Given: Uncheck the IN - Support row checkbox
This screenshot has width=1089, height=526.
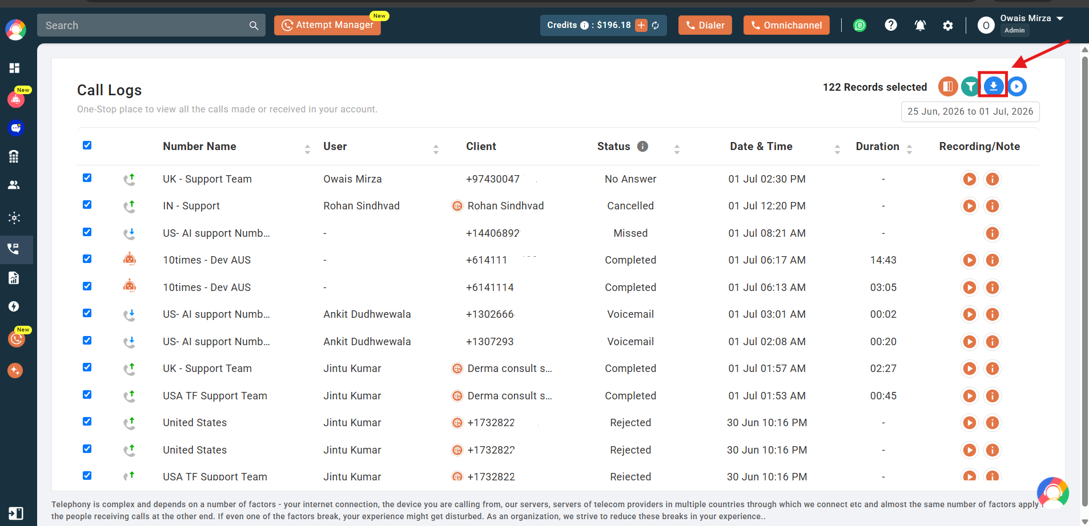Looking at the screenshot, I should coord(87,204).
